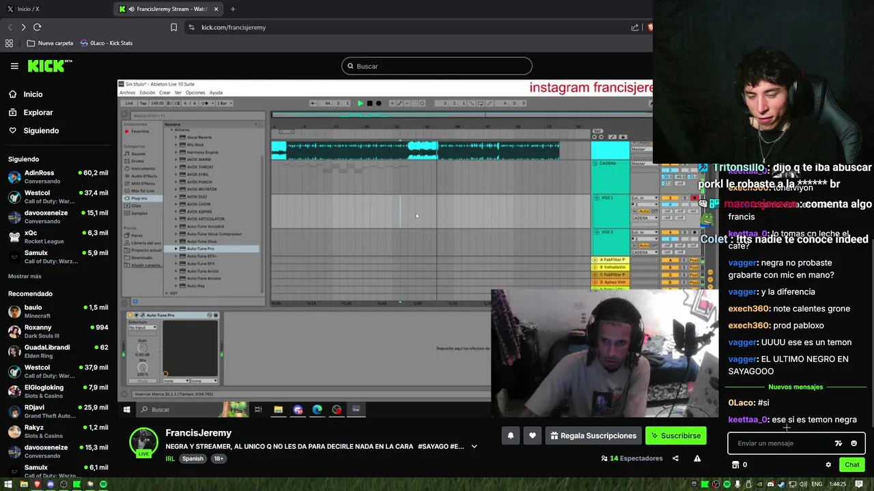Open GuadaLibrandi recommended channel
This screenshot has width=874, height=491.
pyautogui.click(x=57, y=351)
